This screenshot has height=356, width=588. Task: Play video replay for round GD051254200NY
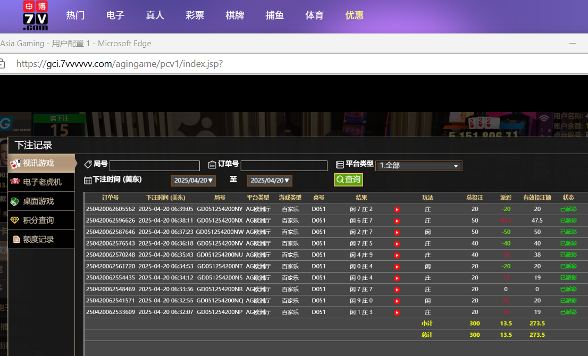pyautogui.click(x=397, y=209)
